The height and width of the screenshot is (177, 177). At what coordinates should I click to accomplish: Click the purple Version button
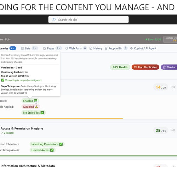tap(169, 67)
